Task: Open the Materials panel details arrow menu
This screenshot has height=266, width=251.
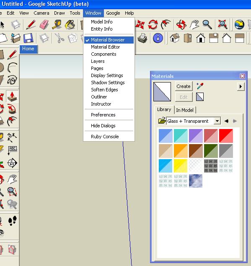Action: click(241, 87)
